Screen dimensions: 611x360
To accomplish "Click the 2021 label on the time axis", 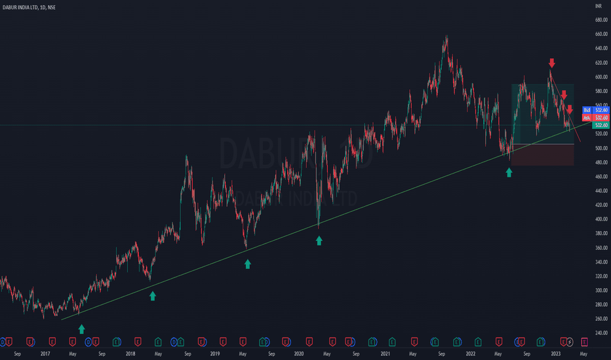I will pyautogui.click(x=385, y=353).
